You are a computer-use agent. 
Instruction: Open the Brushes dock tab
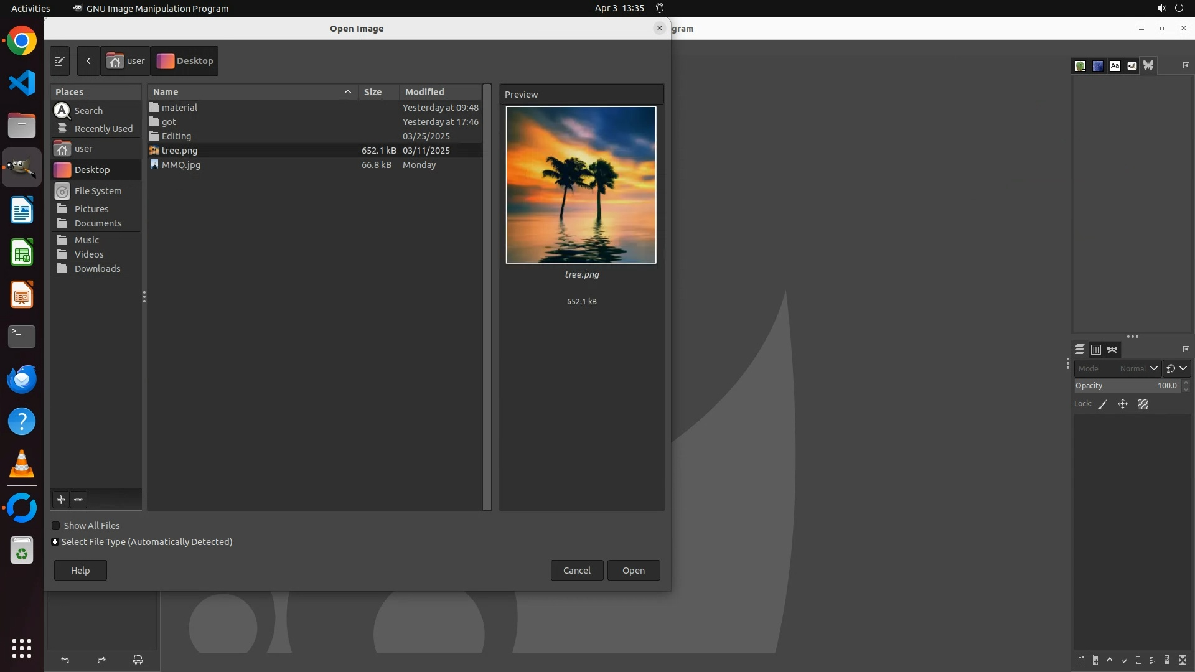1080,66
